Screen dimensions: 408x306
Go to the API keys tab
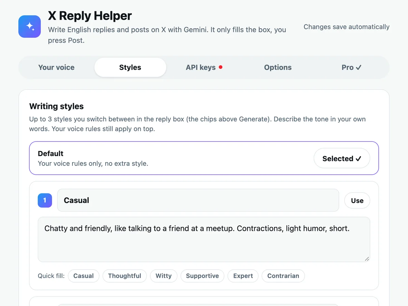(x=204, y=67)
